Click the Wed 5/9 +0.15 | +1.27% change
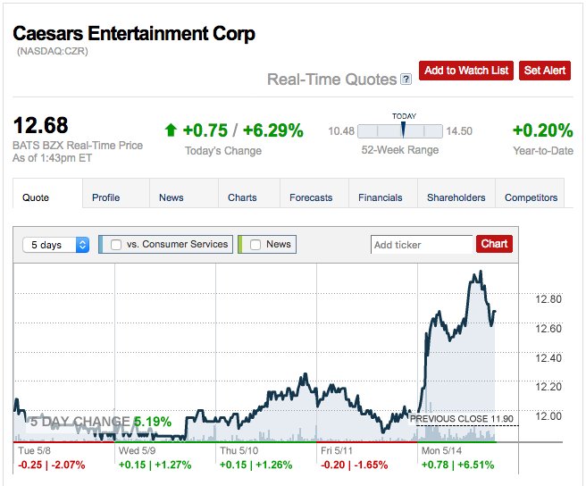The image size is (586, 486). pyautogui.click(x=155, y=465)
